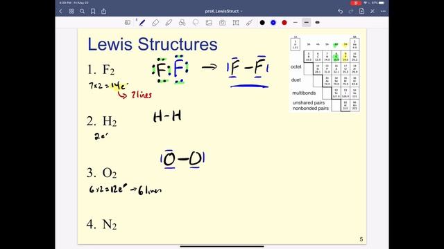
Task: Tap the handwritten O-O structure
Action: click(x=182, y=159)
